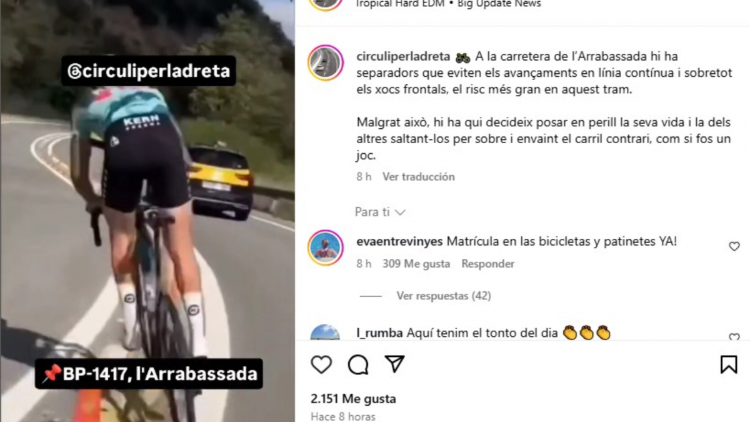Reply to evaentrevinyes with Responder
The width and height of the screenshot is (750, 422).
coord(488,264)
